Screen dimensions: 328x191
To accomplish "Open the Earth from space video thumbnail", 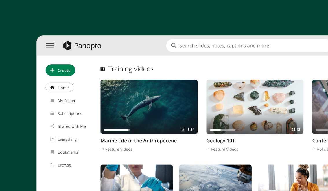I will click(x=215, y=178).
